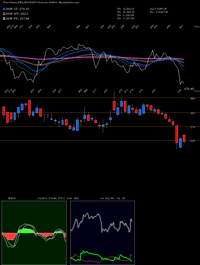The image size is (200, 265).
Task: Click the "Pre C: 257.80" close value
Action: (126, 18)
